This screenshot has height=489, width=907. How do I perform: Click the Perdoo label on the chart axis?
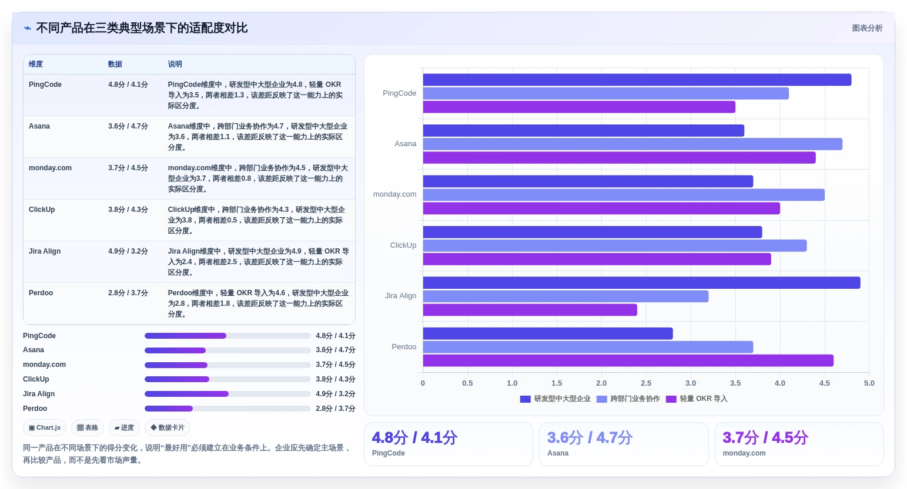[404, 347]
